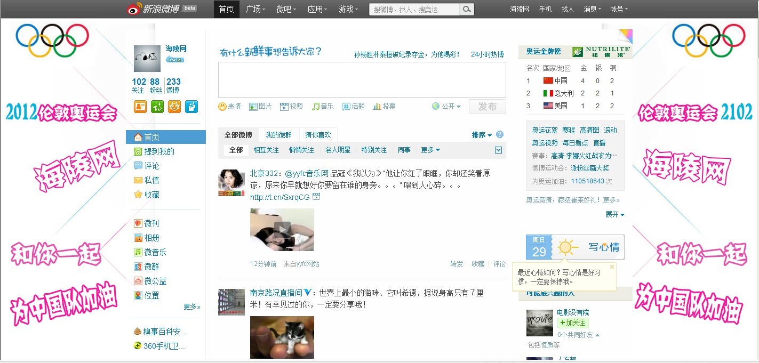Screen dimensions: 759x363
Task: Open the sort order (排序) dropdown
Action: [481, 135]
